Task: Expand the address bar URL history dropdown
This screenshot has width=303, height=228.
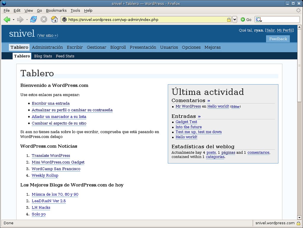Action: click(x=235, y=20)
